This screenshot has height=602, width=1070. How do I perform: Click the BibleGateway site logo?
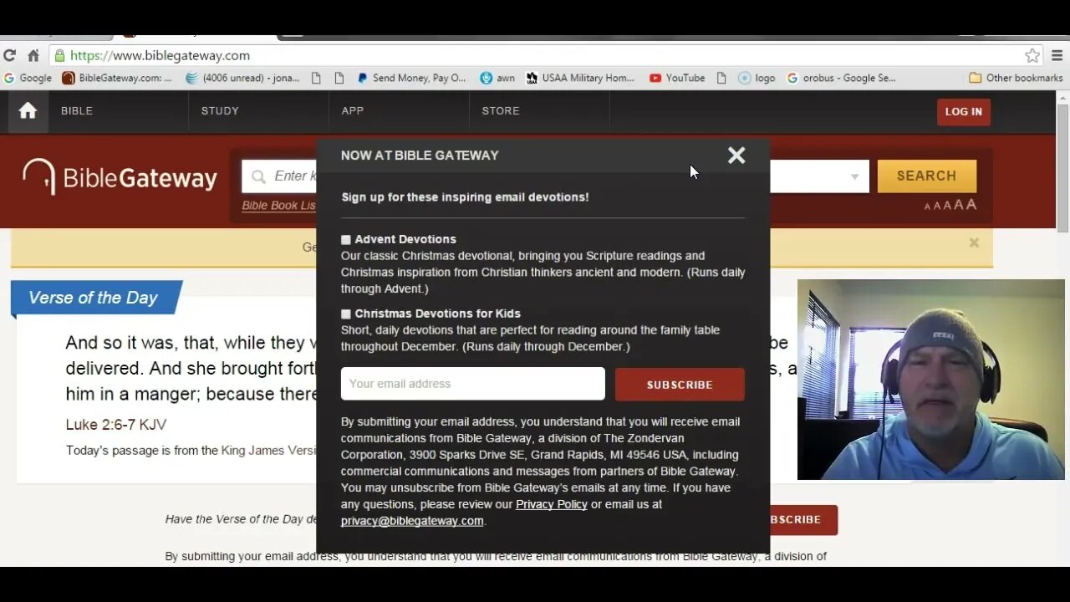point(120,177)
